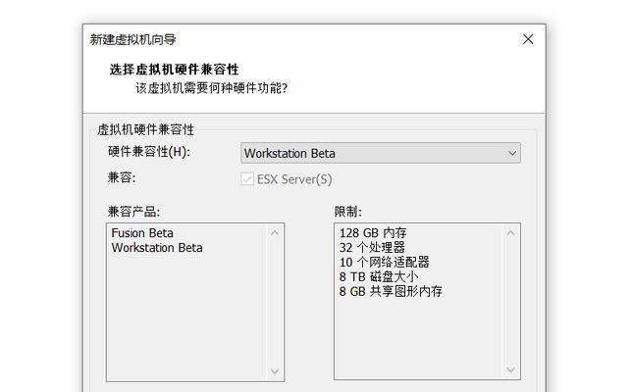The width and height of the screenshot is (630, 392).
Task: Click the 兼容产品 list label
Action: (x=133, y=212)
